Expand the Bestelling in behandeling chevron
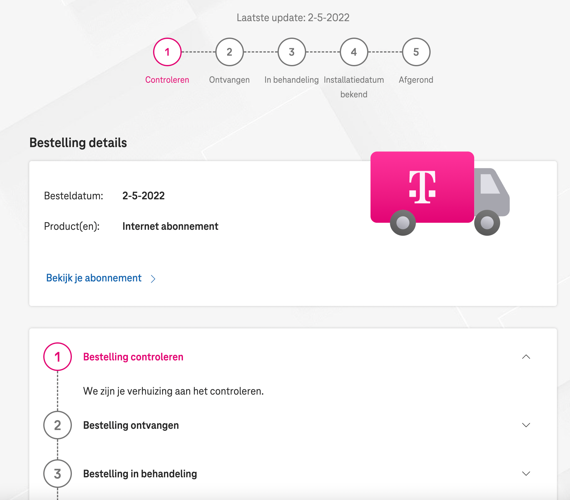Viewport: 570px width, 500px height. pyautogui.click(x=526, y=474)
